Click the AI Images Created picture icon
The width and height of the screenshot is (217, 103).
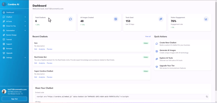coord(116,19)
